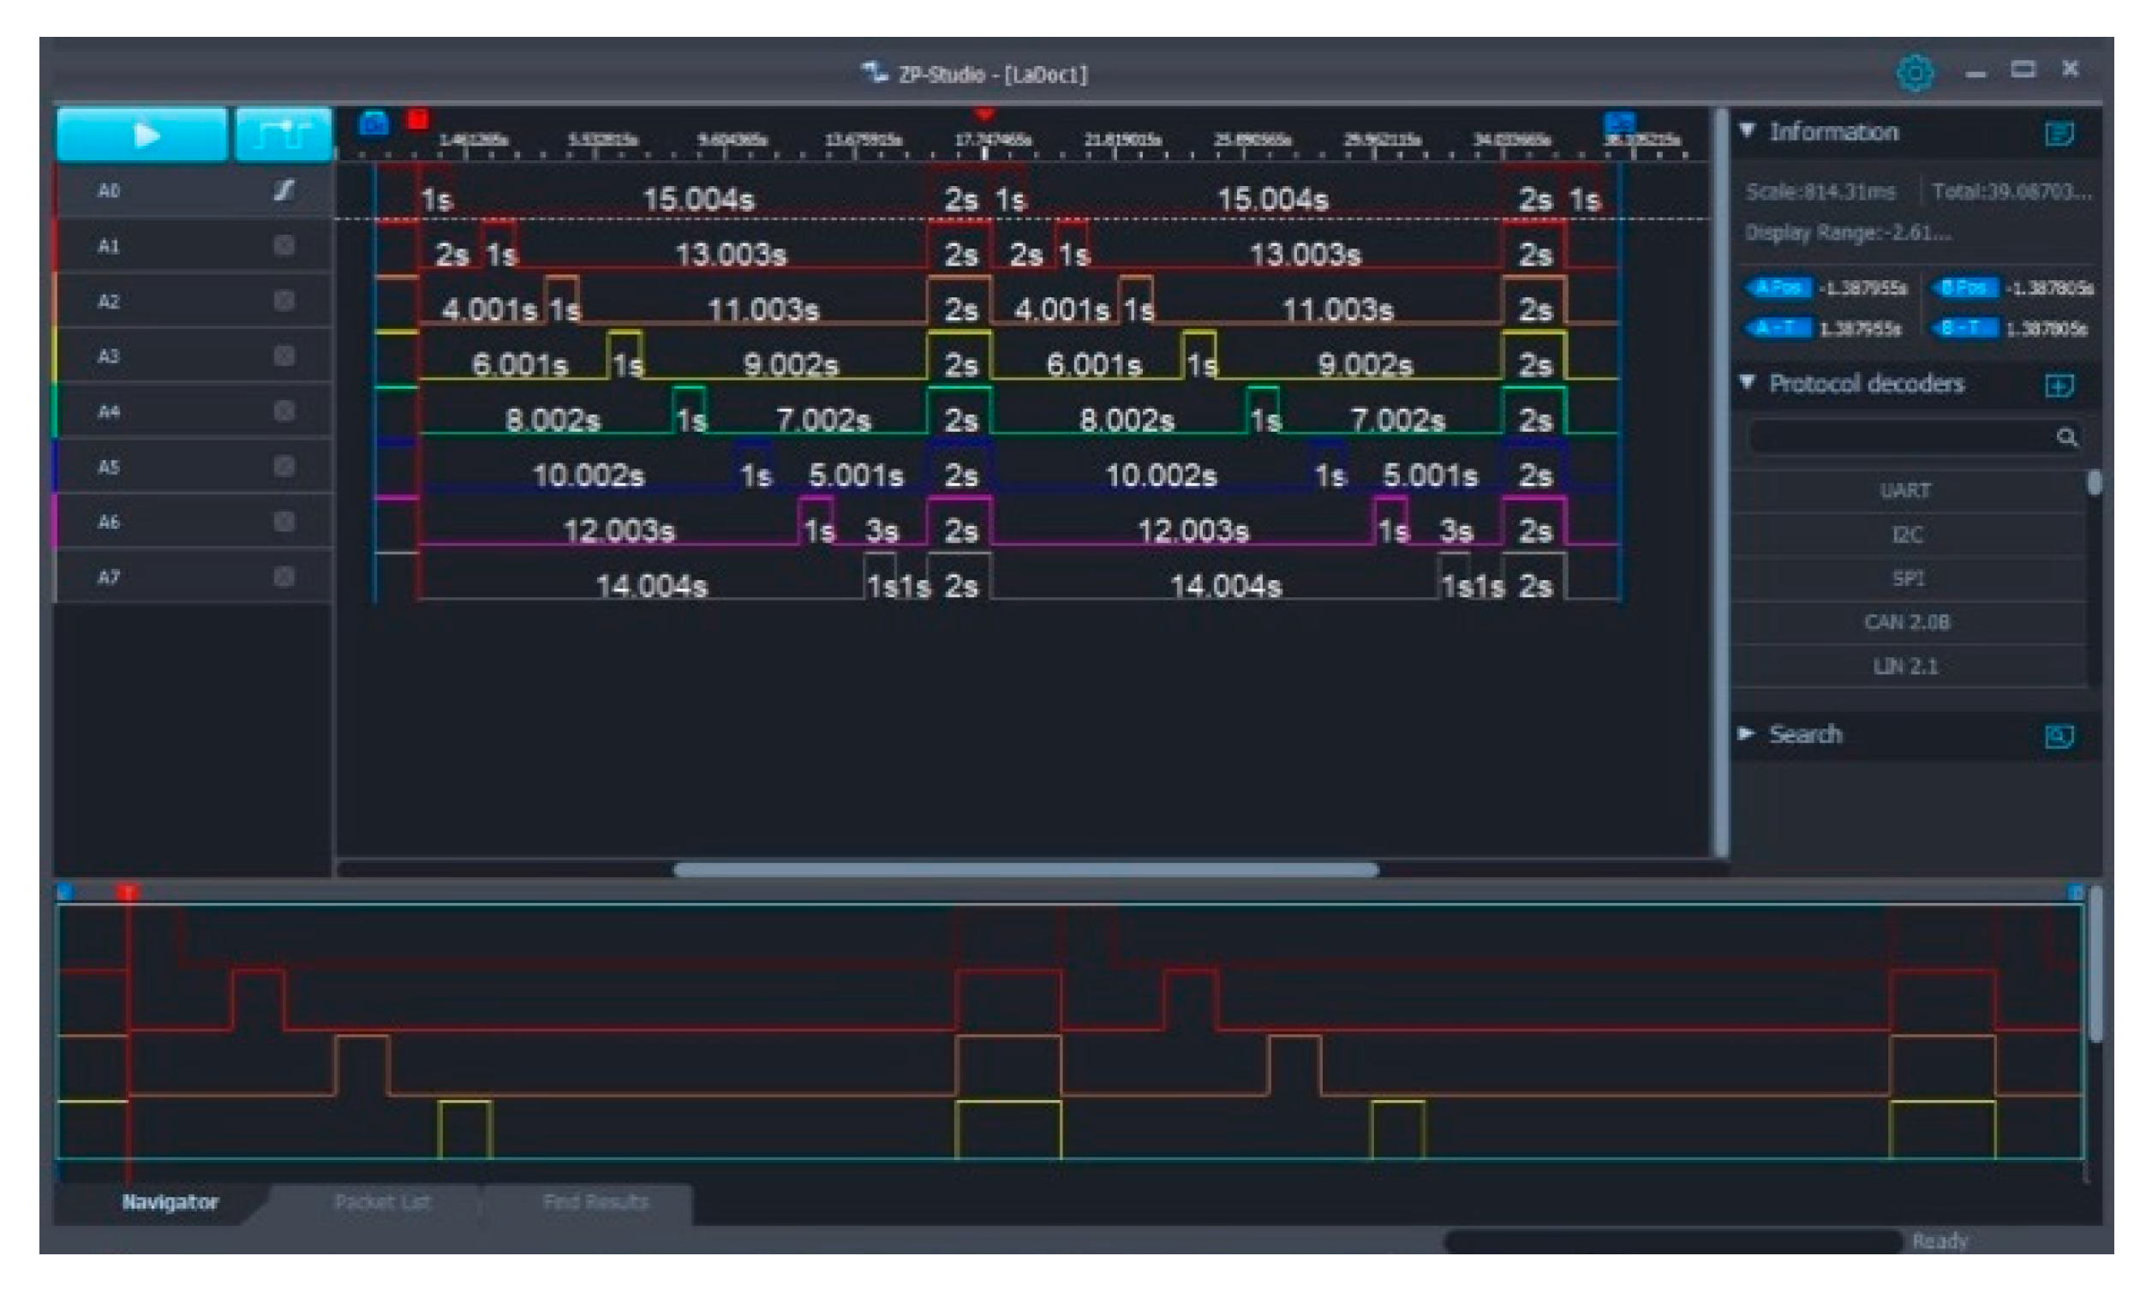Click the waveform trigger mode button

(282, 135)
